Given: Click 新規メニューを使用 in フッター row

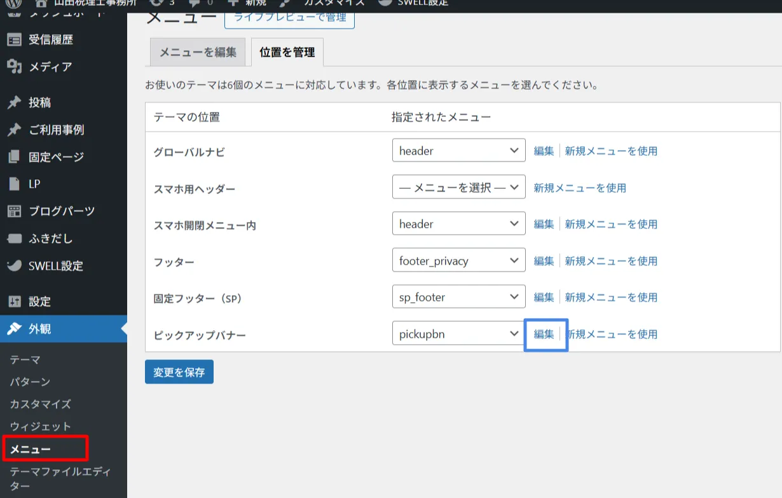Looking at the screenshot, I should 611,261.
